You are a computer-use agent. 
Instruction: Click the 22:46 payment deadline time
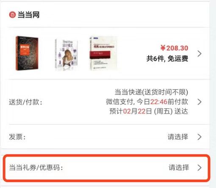point(159,102)
